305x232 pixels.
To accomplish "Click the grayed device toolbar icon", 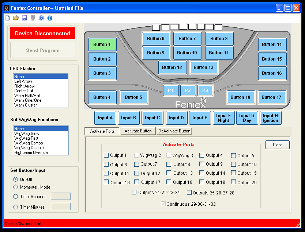I will 33,18.
